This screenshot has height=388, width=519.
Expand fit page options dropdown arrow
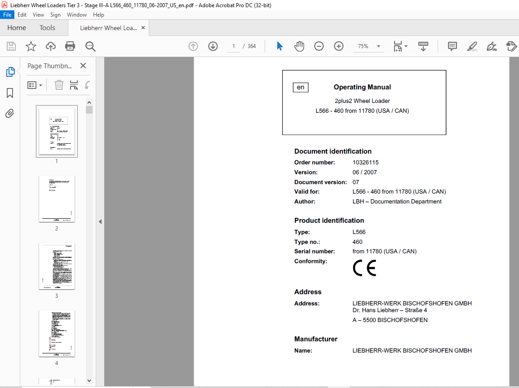[406, 46]
